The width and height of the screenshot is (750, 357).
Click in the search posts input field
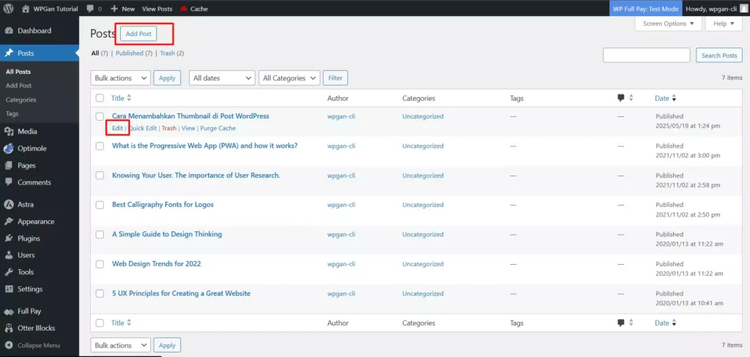coord(646,55)
